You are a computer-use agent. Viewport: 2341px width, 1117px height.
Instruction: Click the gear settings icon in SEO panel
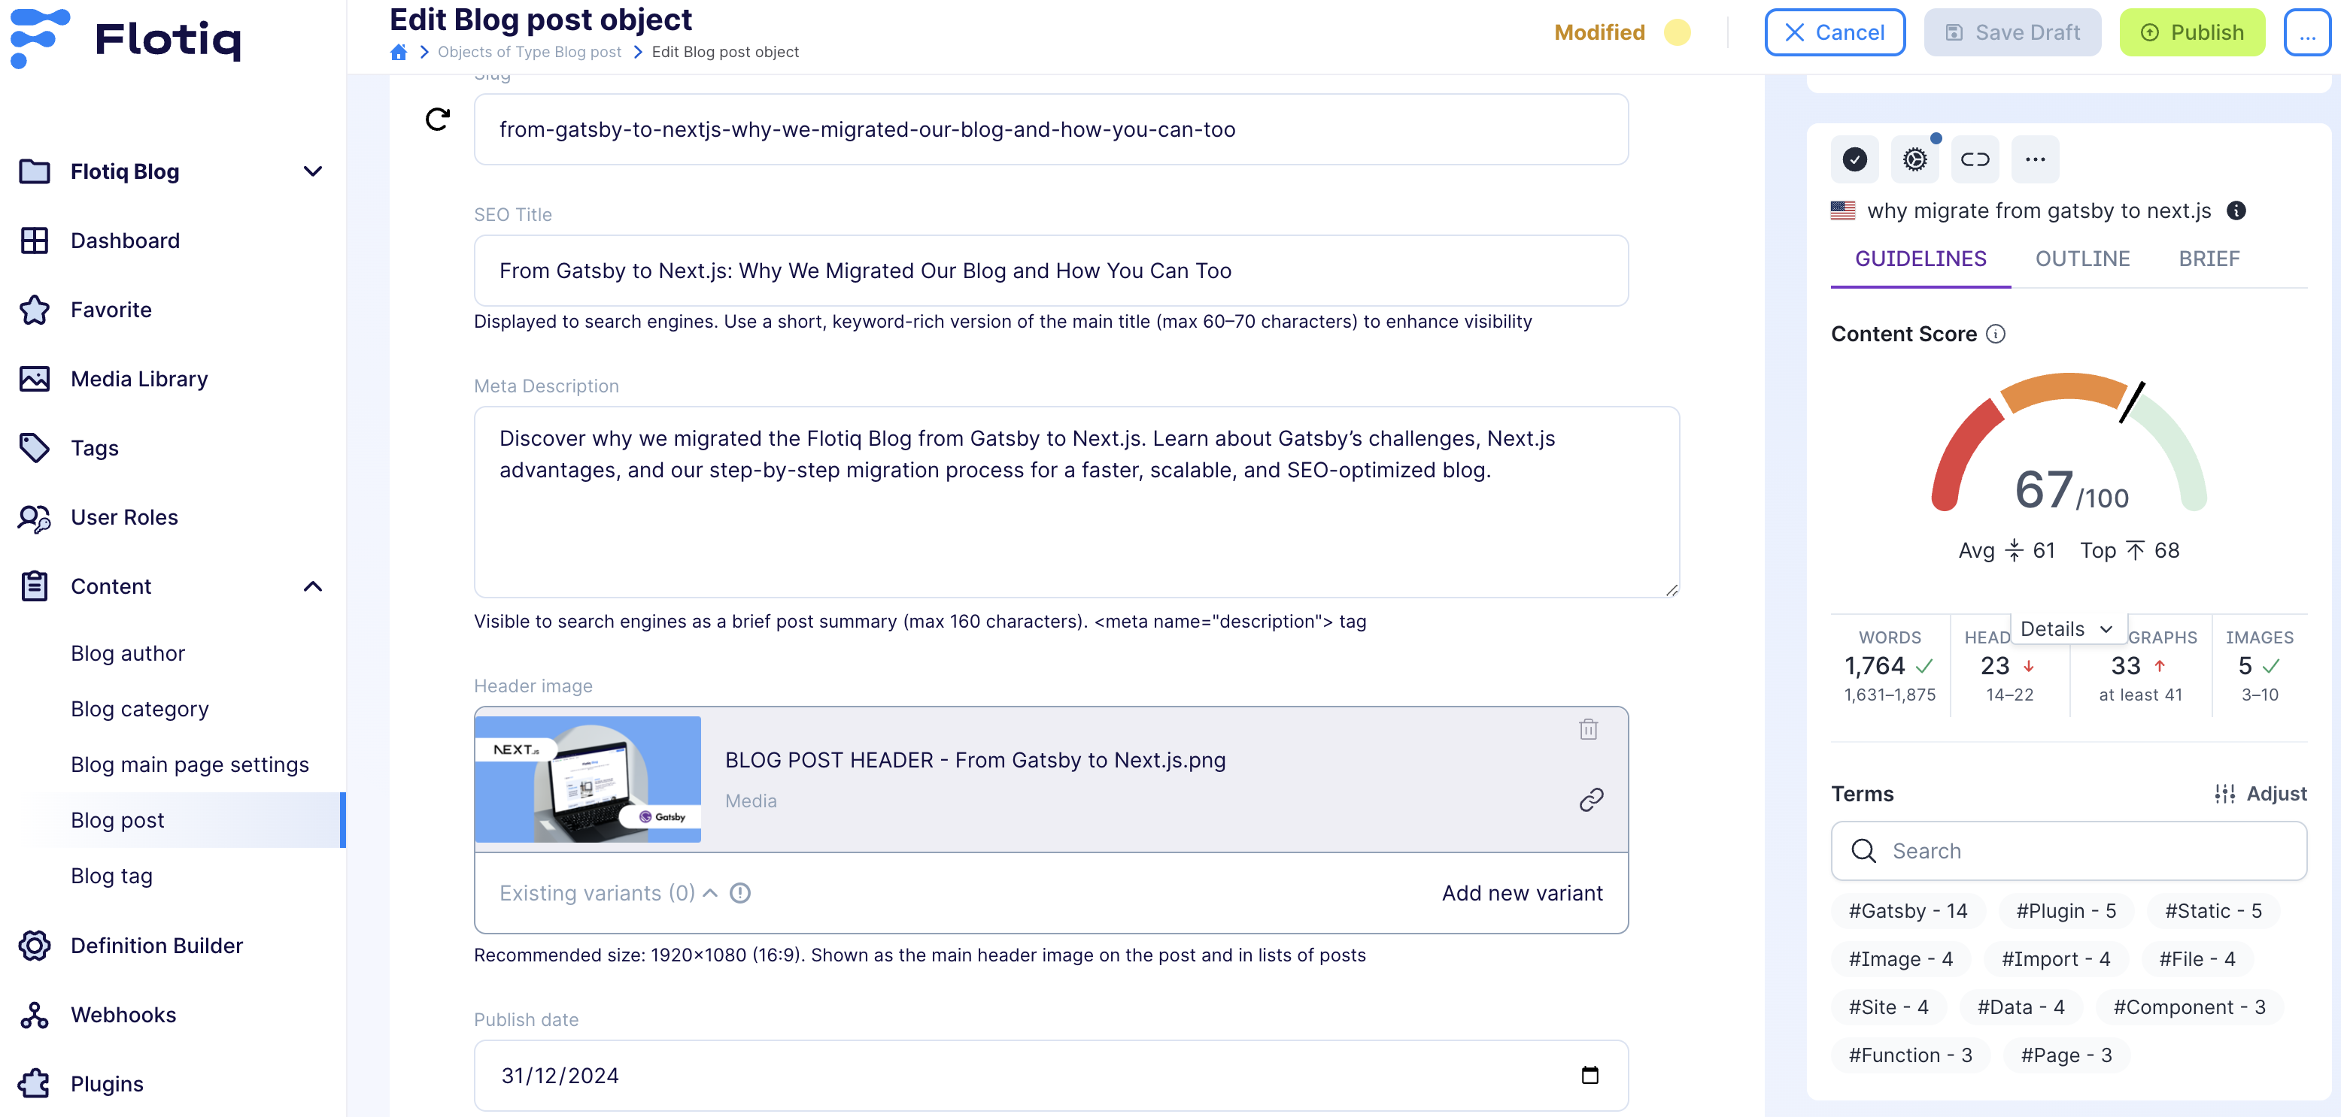[1914, 160]
